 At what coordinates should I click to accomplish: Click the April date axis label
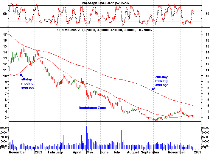[x=77, y=152]
